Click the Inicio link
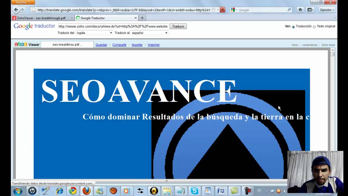The height and width of the screenshot is (196, 348). 295,45
